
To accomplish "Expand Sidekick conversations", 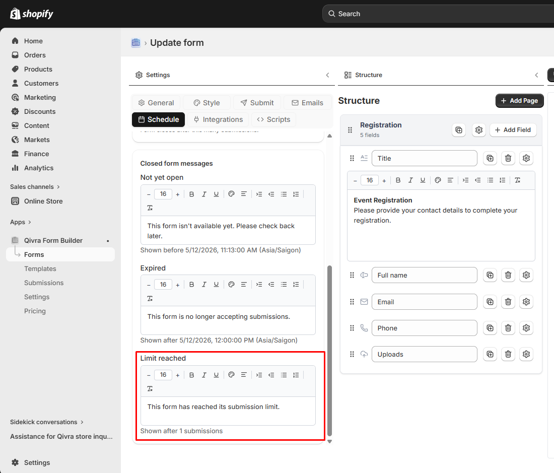I will [47, 422].
